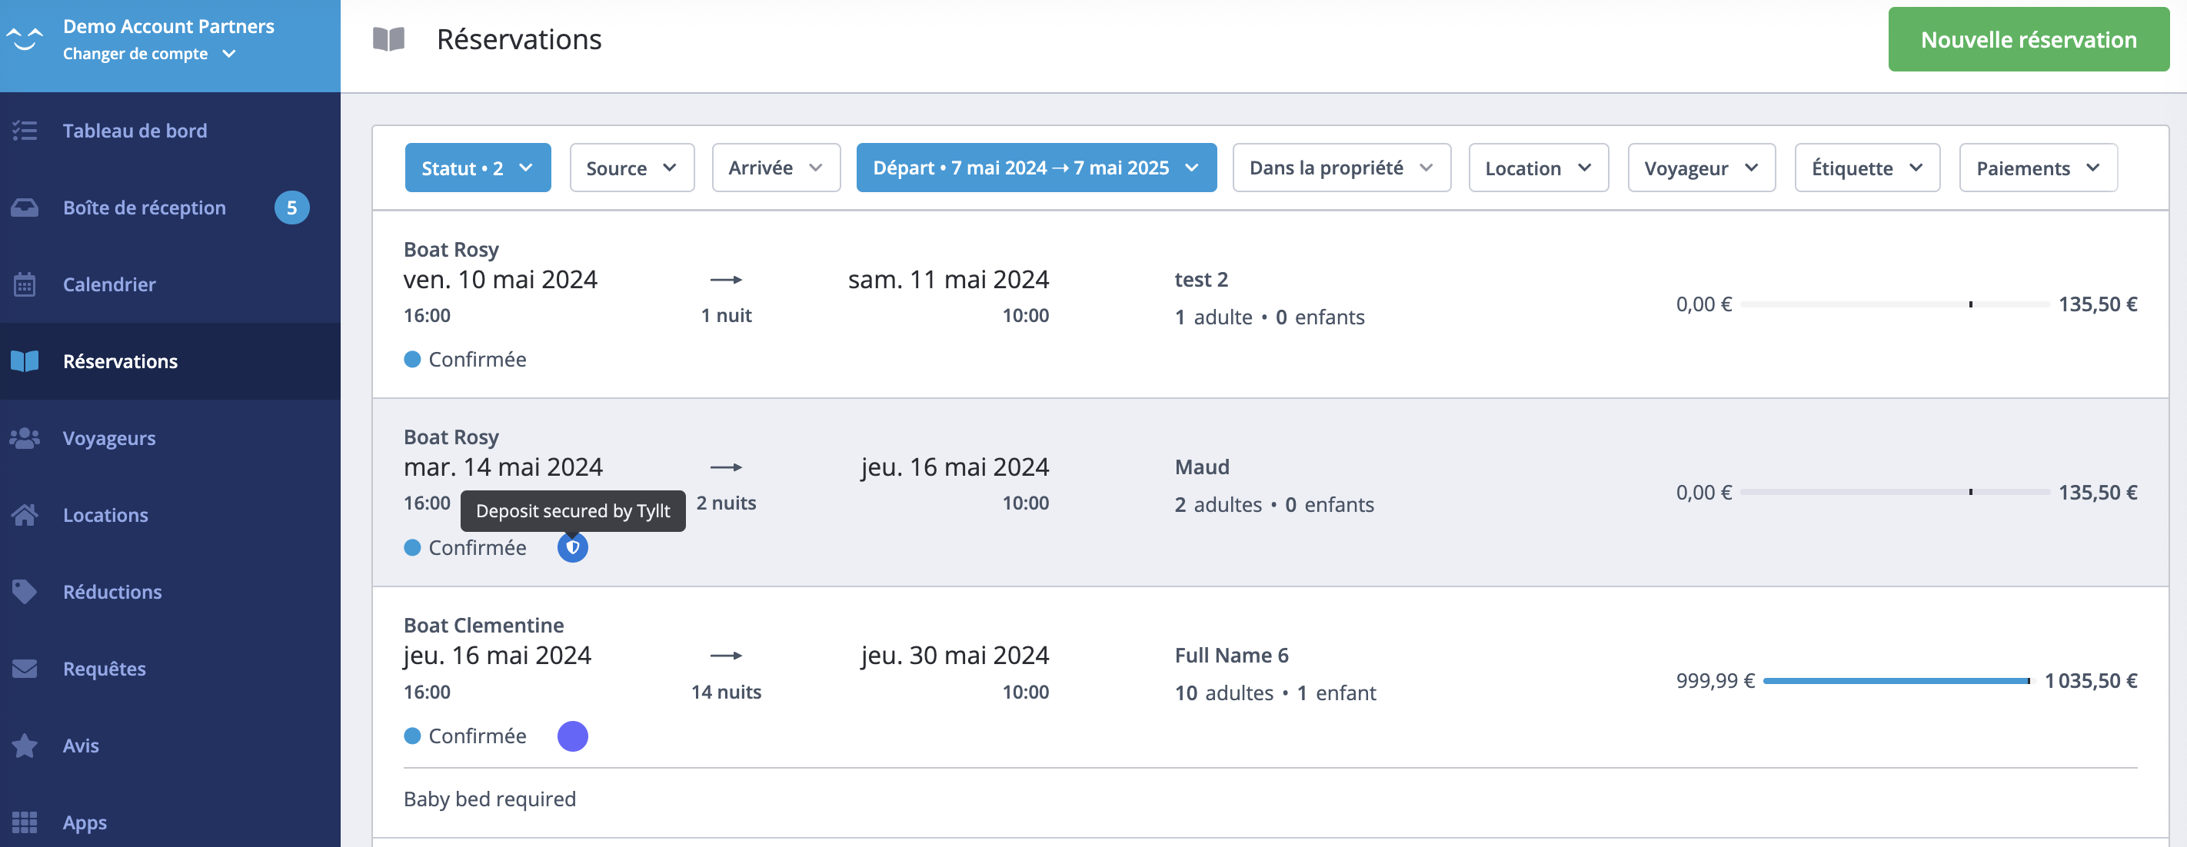2187x847 pixels.
Task: Open the Locations menu item
Action: (x=105, y=515)
